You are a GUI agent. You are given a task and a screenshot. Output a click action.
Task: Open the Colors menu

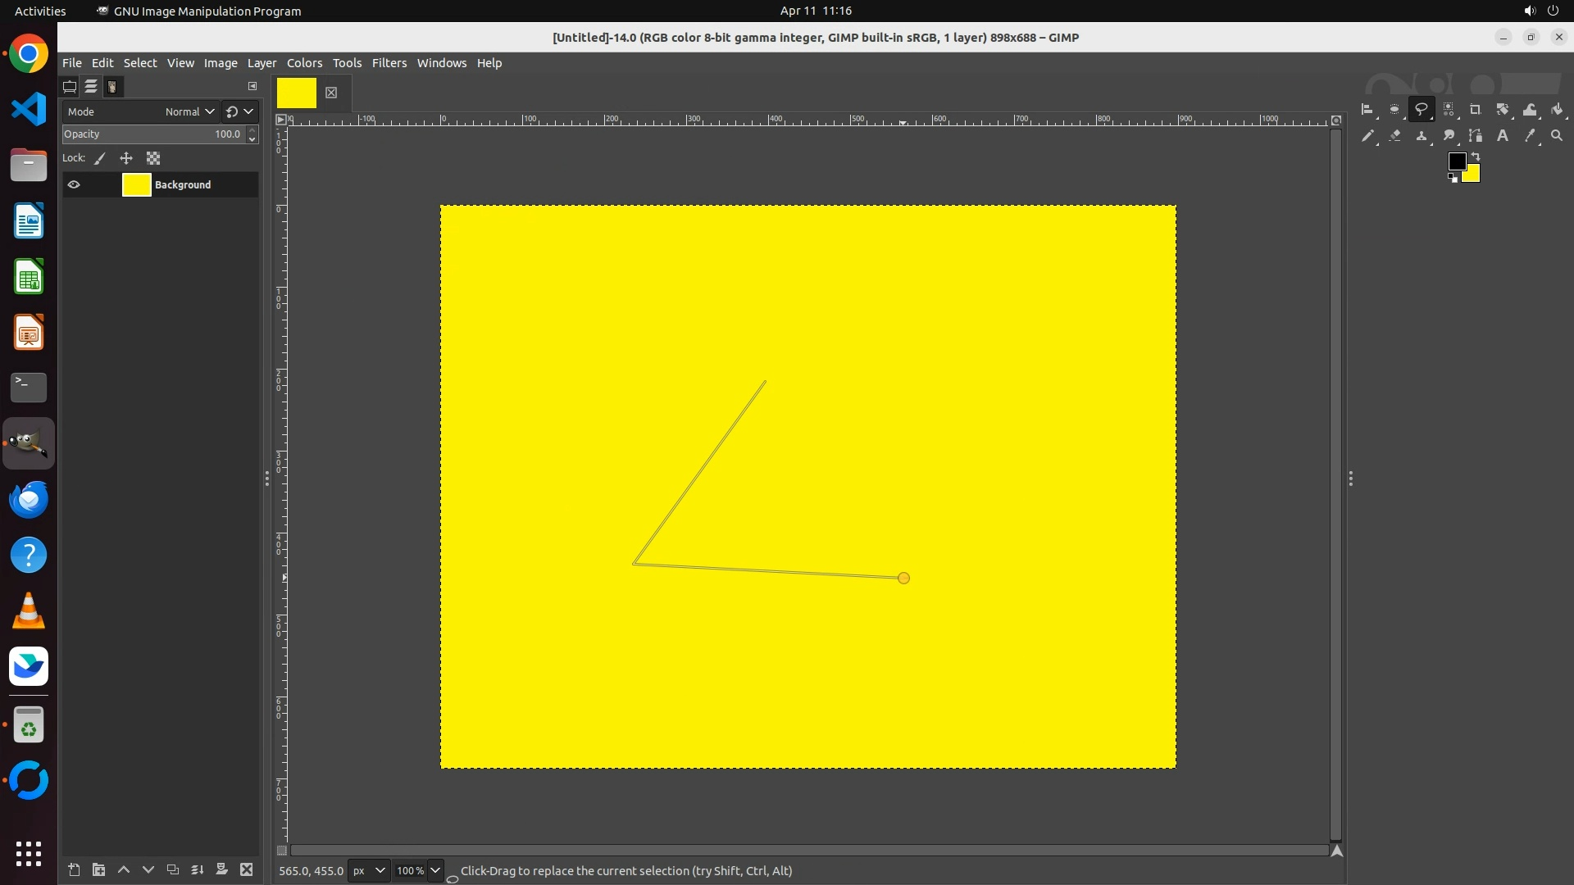click(x=304, y=63)
